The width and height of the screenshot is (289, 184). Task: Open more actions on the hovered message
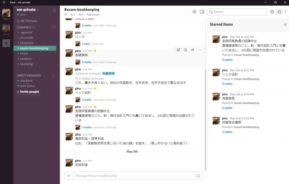point(200,50)
